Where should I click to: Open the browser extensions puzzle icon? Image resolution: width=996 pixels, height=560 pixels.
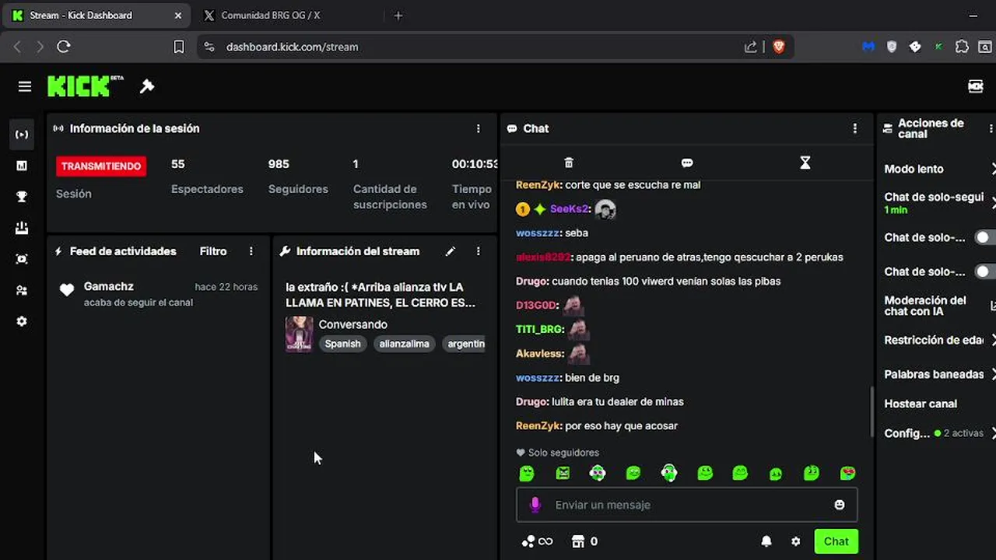(x=962, y=47)
